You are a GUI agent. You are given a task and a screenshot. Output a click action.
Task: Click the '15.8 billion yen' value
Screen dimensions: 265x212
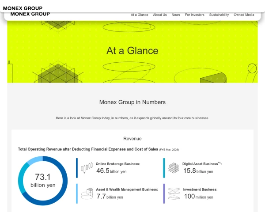click(198, 171)
